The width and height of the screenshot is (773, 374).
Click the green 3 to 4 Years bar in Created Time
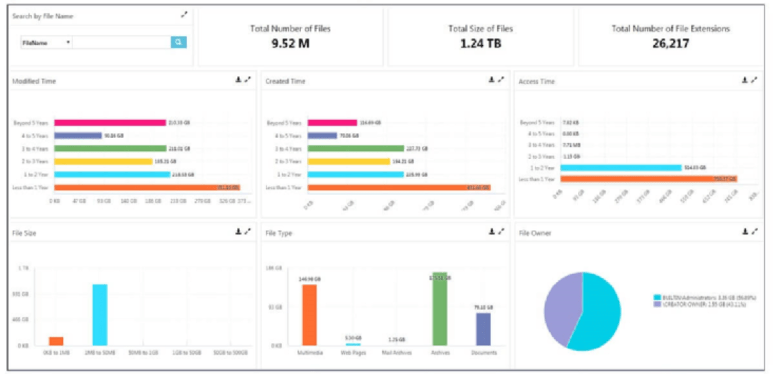click(x=356, y=148)
